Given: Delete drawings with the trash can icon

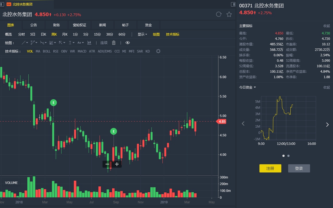Looking at the screenshot, I should 114,43.
